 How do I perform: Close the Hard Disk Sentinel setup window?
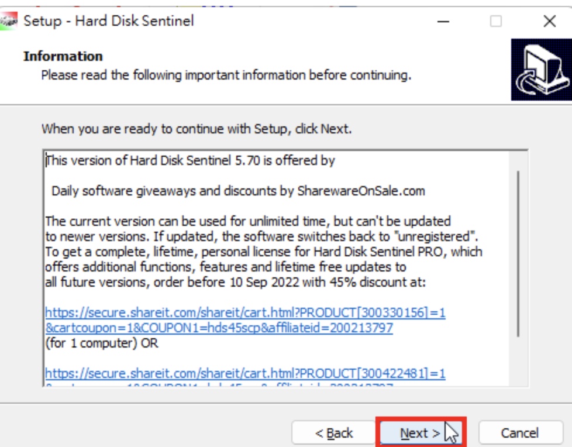tap(549, 21)
